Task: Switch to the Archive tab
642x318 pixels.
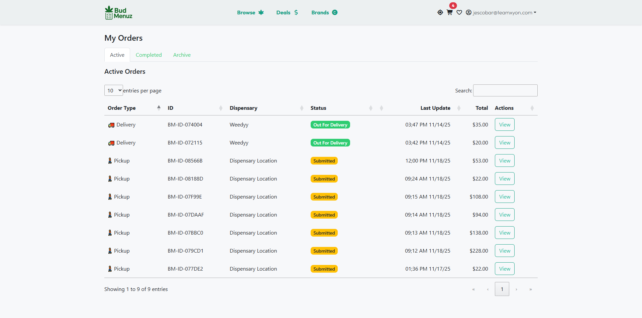Action: point(182,55)
